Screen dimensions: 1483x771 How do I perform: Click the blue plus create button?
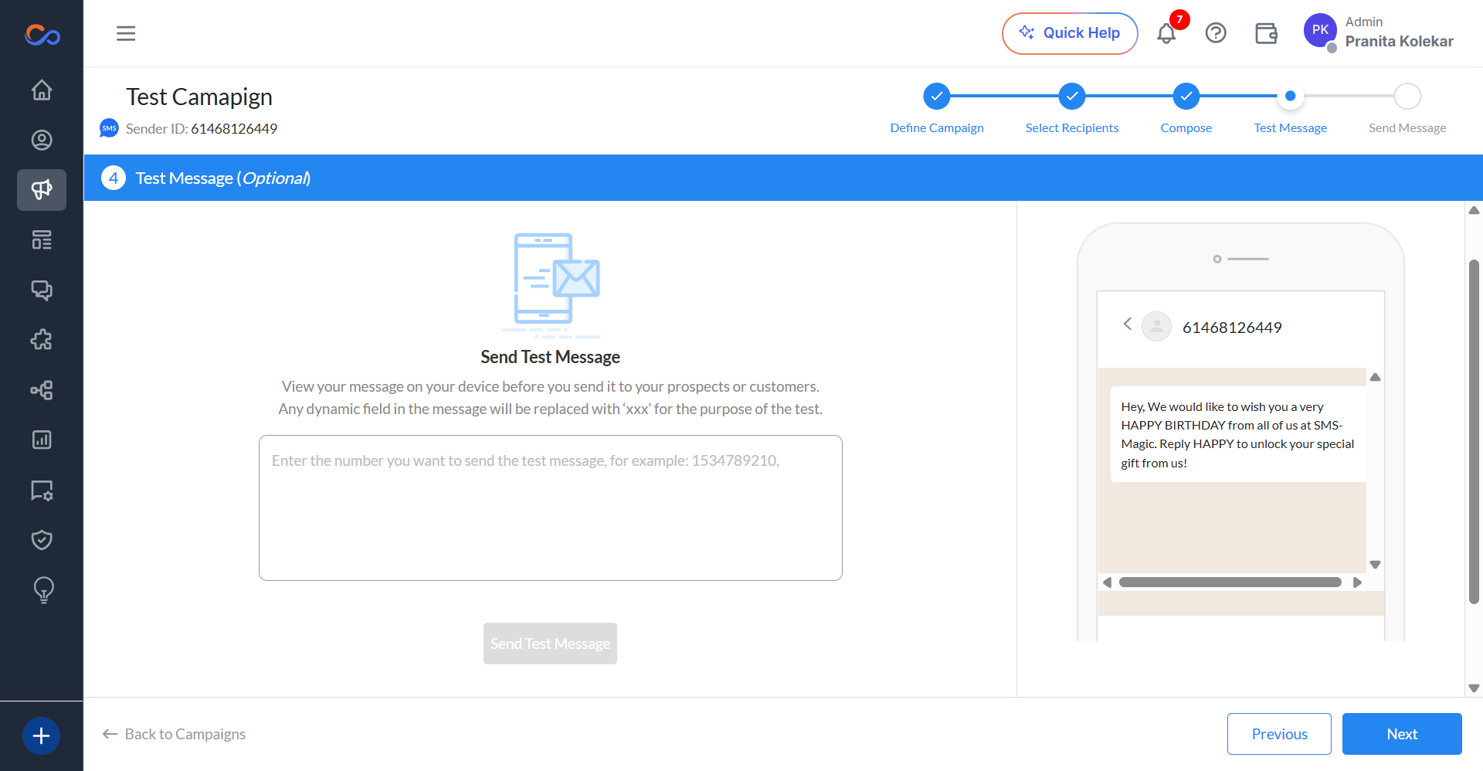tap(42, 736)
